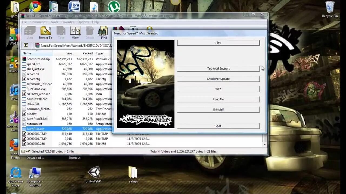Viewport: 346px width, 194px height.
Task: Sort files by the Name column header
Action: coord(37,53)
